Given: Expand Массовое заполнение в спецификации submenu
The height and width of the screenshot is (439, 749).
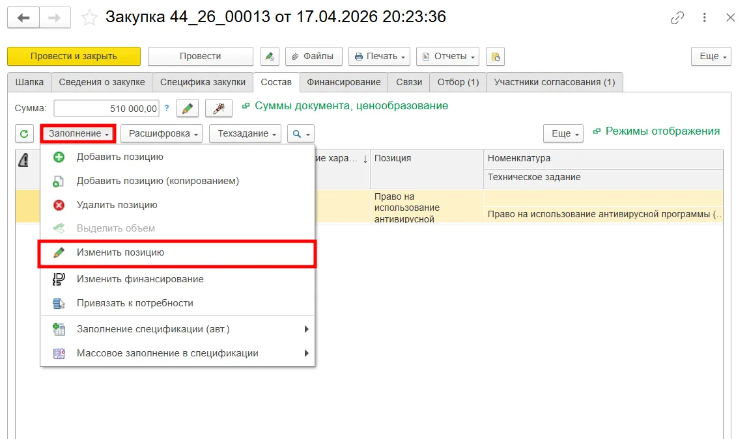Looking at the screenshot, I should coord(177,353).
